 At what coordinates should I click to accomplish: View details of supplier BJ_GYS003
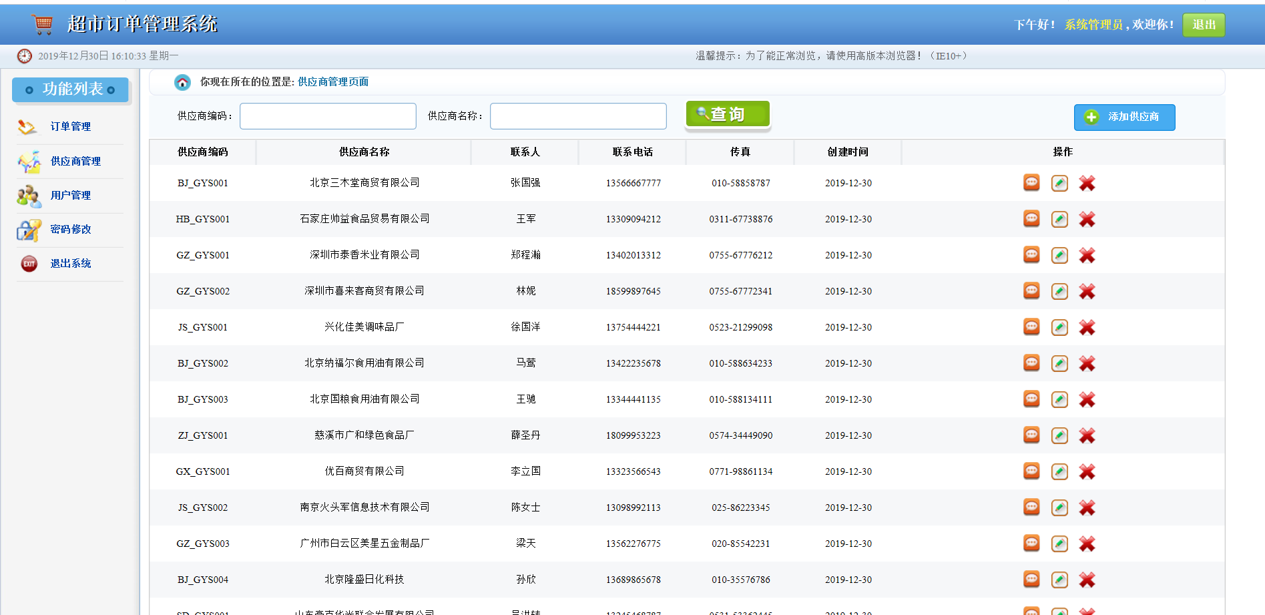[x=1031, y=399]
